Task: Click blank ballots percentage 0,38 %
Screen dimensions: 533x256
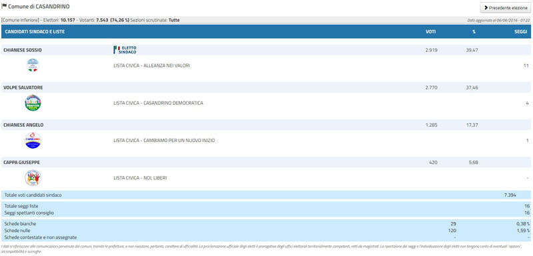Action: (523, 224)
